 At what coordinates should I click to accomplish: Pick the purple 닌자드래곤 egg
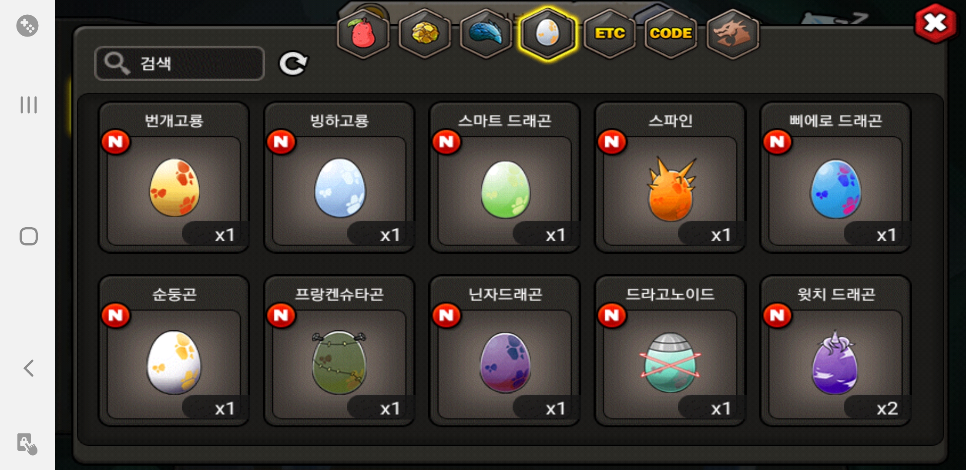click(x=505, y=351)
